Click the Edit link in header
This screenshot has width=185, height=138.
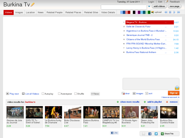point(160,2)
